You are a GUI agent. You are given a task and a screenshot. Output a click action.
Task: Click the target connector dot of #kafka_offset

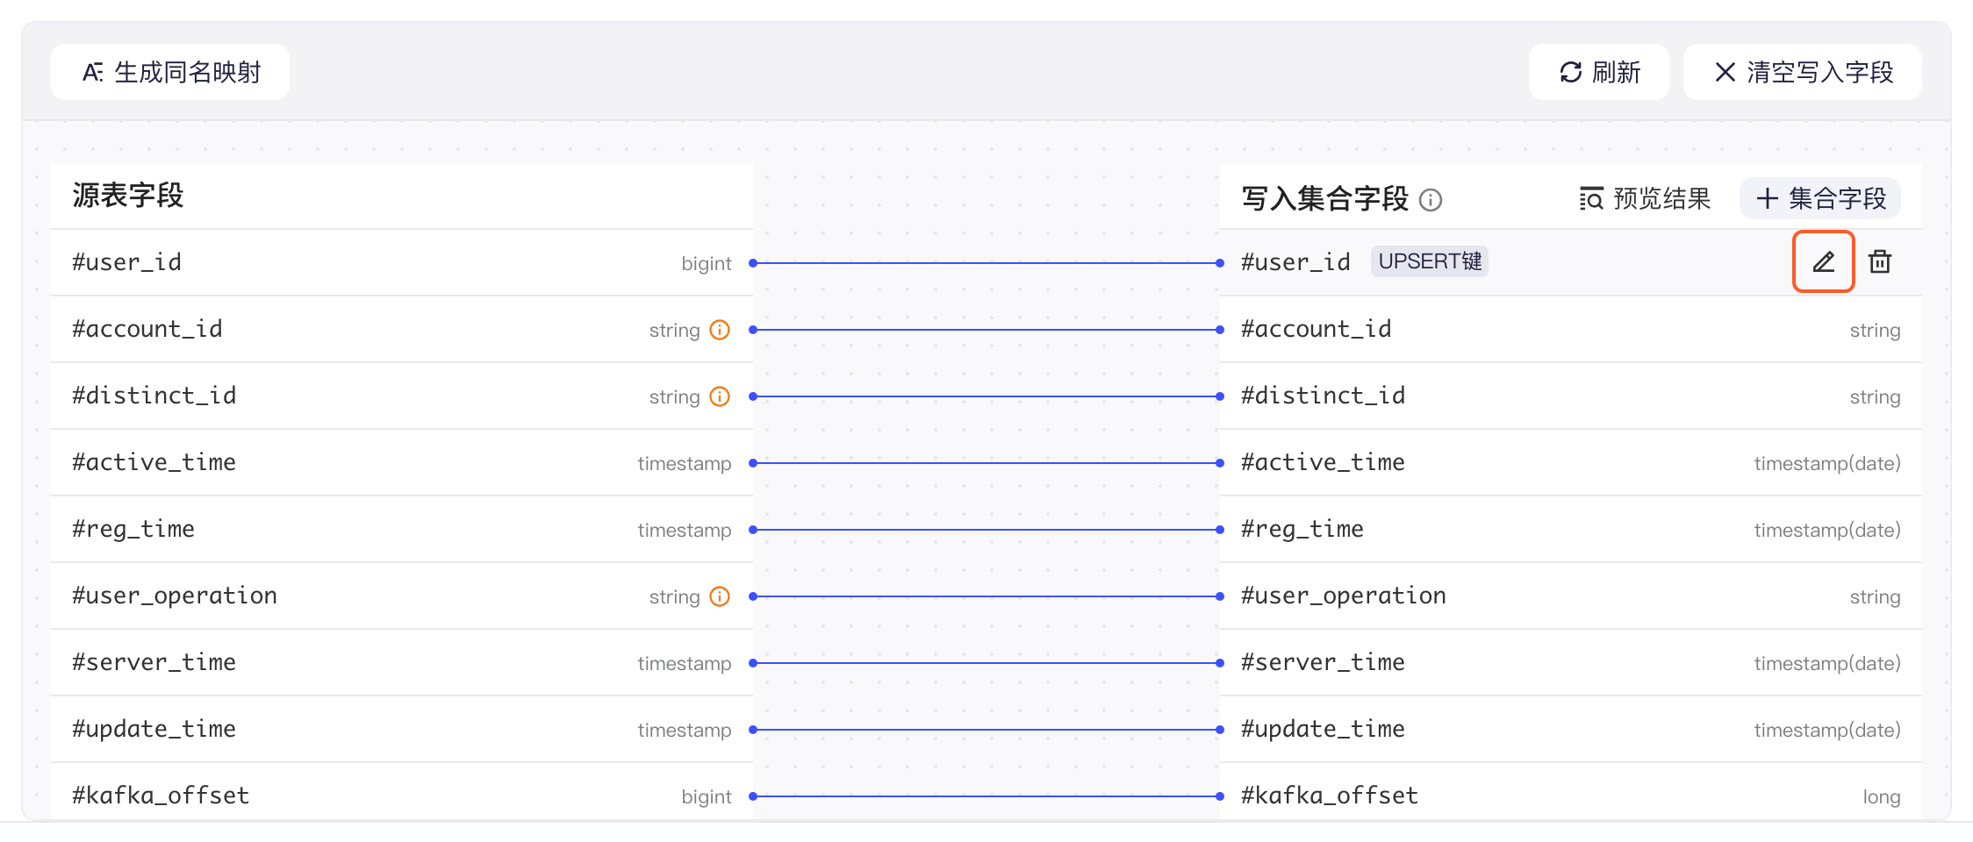click(1220, 796)
